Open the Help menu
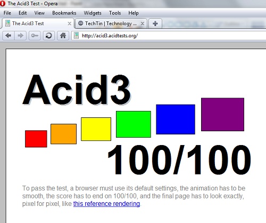This screenshot has height=223, width=266. (x=134, y=13)
